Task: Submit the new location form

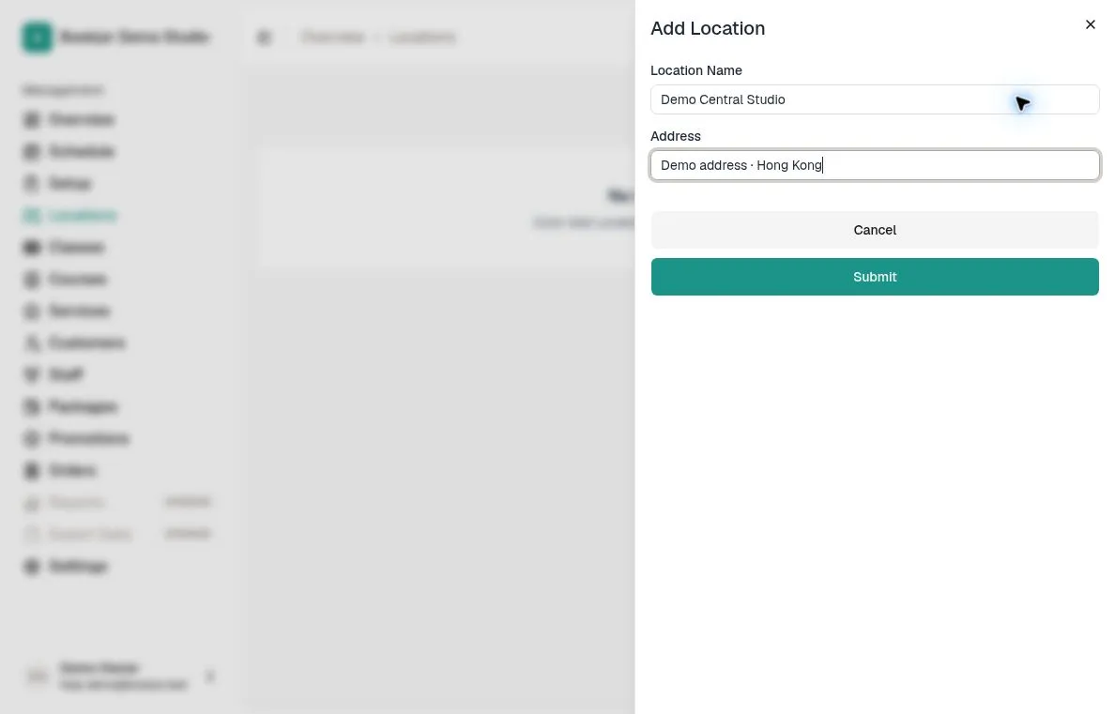Action: tap(875, 277)
